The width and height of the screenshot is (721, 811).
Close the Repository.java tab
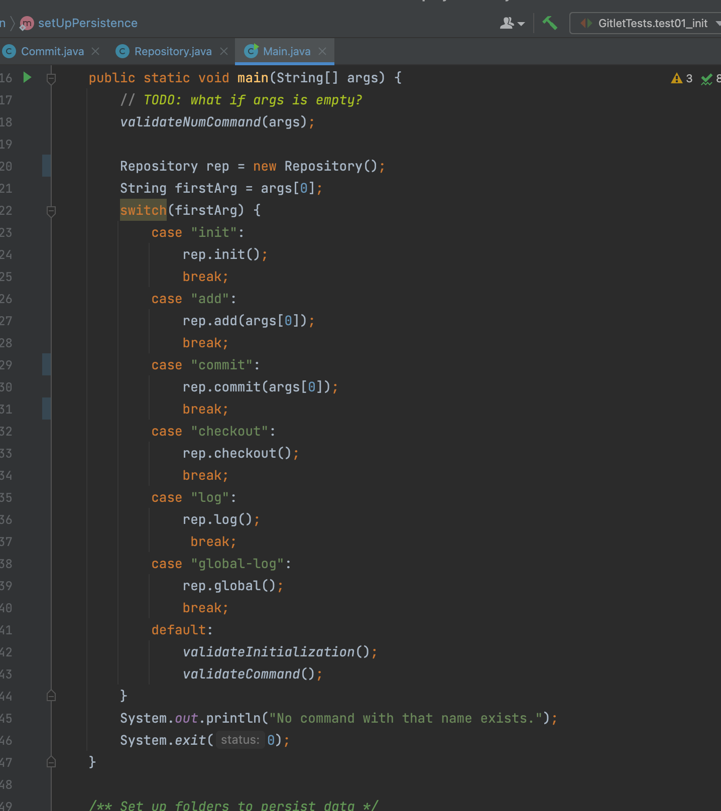[224, 51]
